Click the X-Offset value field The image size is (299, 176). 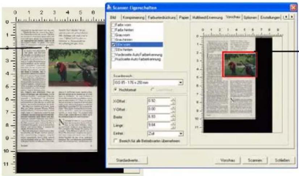coord(159,101)
